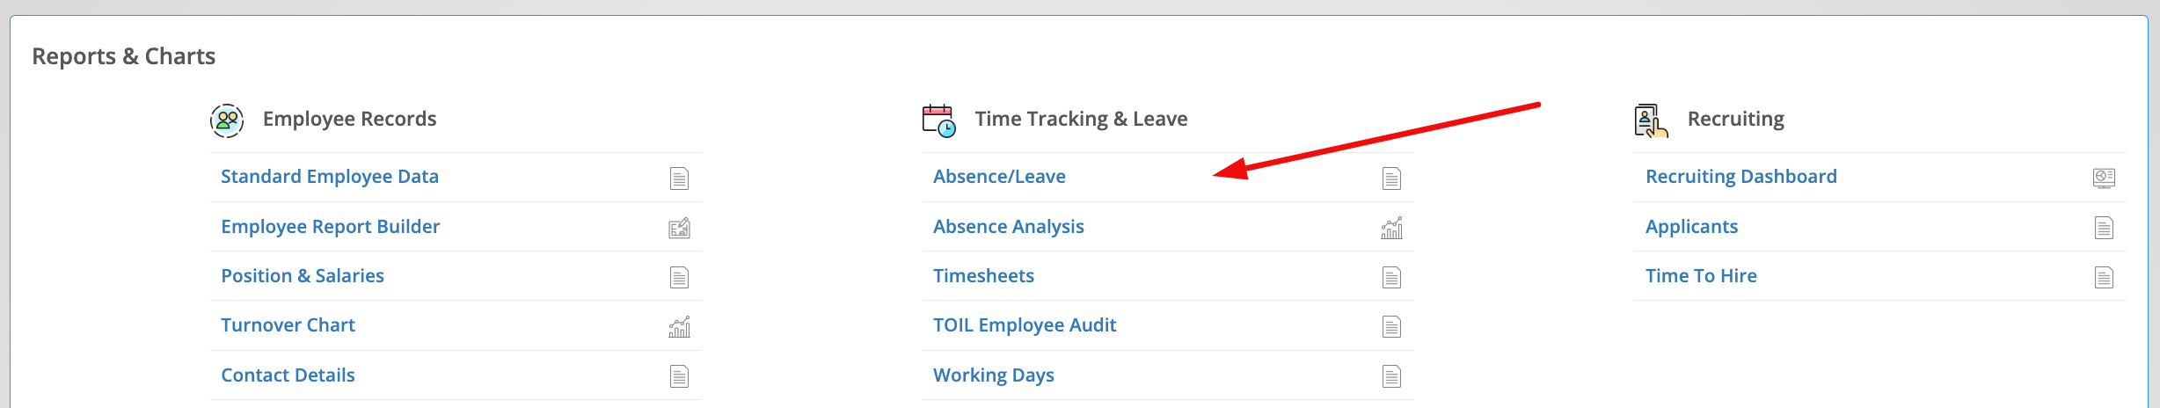Click document icon beside Standard Employee Data
Image resolution: width=2160 pixels, height=408 pixels.
679,178
